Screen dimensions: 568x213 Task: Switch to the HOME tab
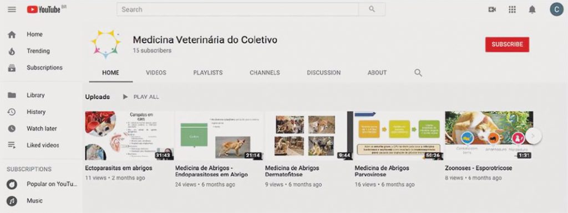(x=110, y=72)
